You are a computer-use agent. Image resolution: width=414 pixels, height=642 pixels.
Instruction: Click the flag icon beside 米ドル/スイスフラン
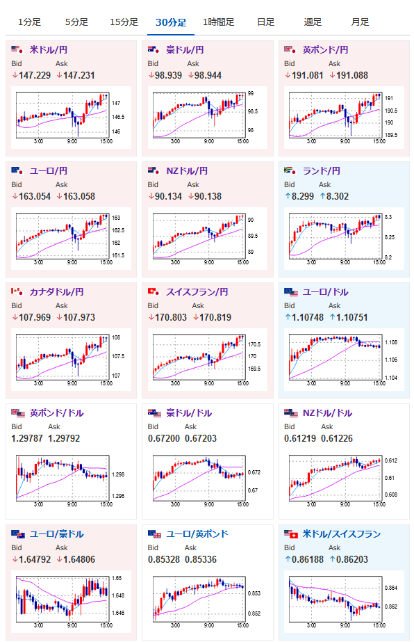click(x=291, y=534)
